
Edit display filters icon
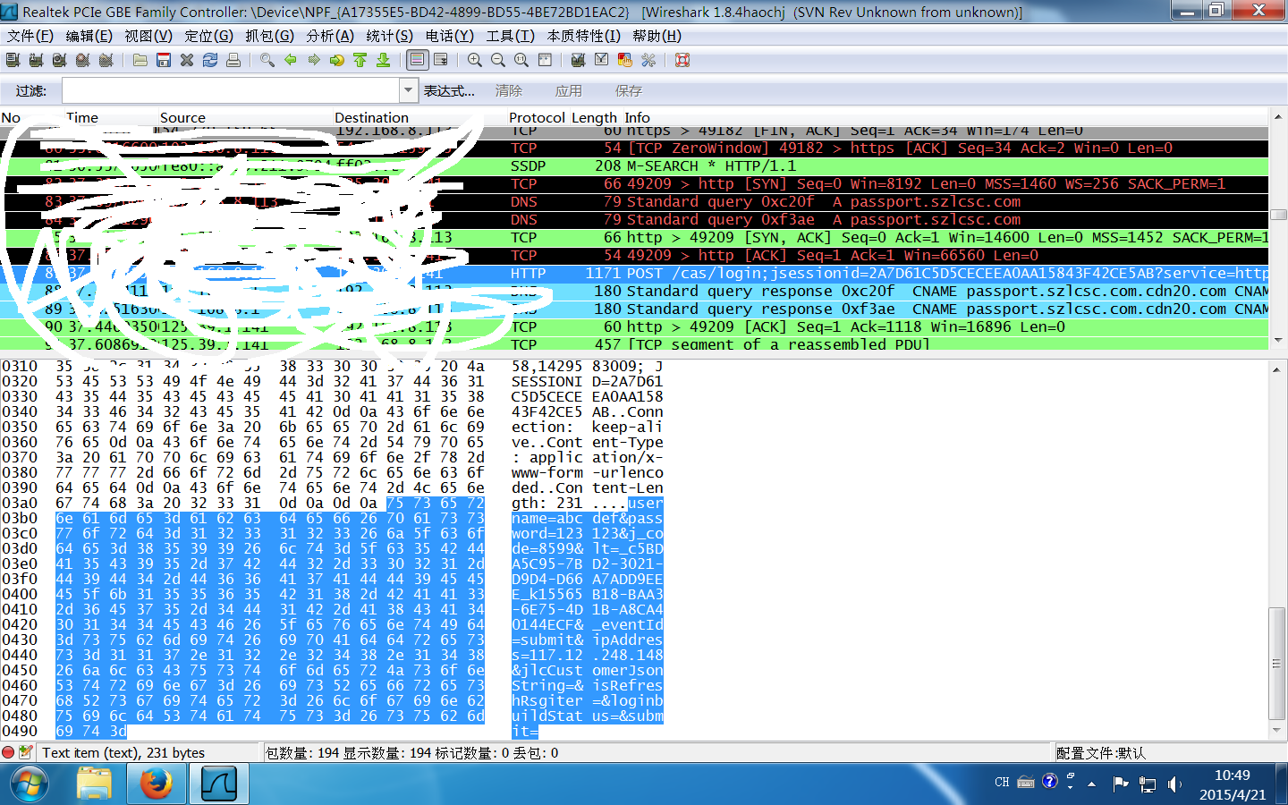click(x=602, y=60)
